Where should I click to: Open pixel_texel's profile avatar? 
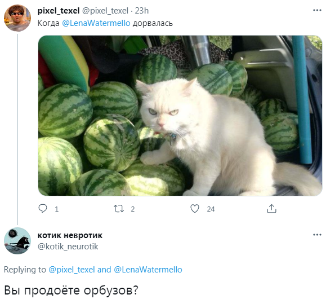(x=17, y=17)
